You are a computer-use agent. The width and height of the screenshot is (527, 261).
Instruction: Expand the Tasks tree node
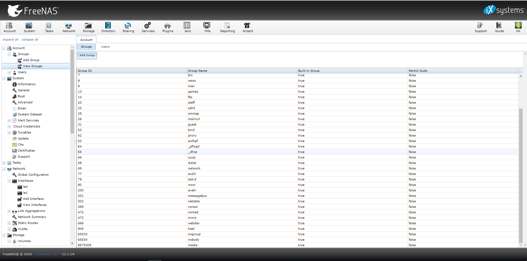[4, 163]
